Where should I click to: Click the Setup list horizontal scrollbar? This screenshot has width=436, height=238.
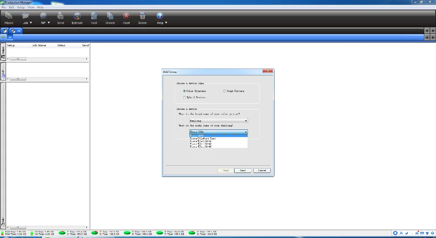47,79
